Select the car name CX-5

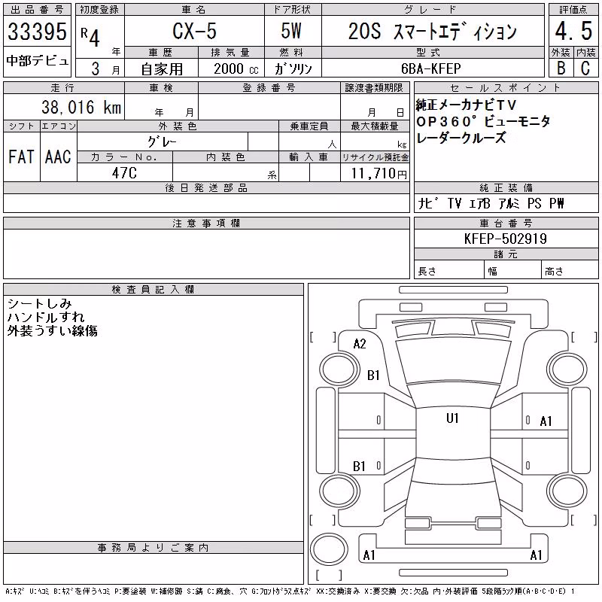[x=194, y=31]
